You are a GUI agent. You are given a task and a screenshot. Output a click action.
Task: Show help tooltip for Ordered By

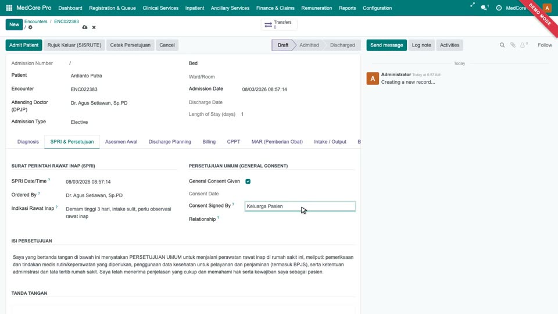[39, 193]
